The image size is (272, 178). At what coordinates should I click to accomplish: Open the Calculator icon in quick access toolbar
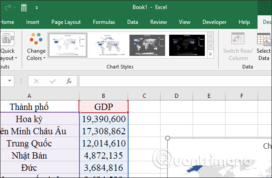point(24,8)
